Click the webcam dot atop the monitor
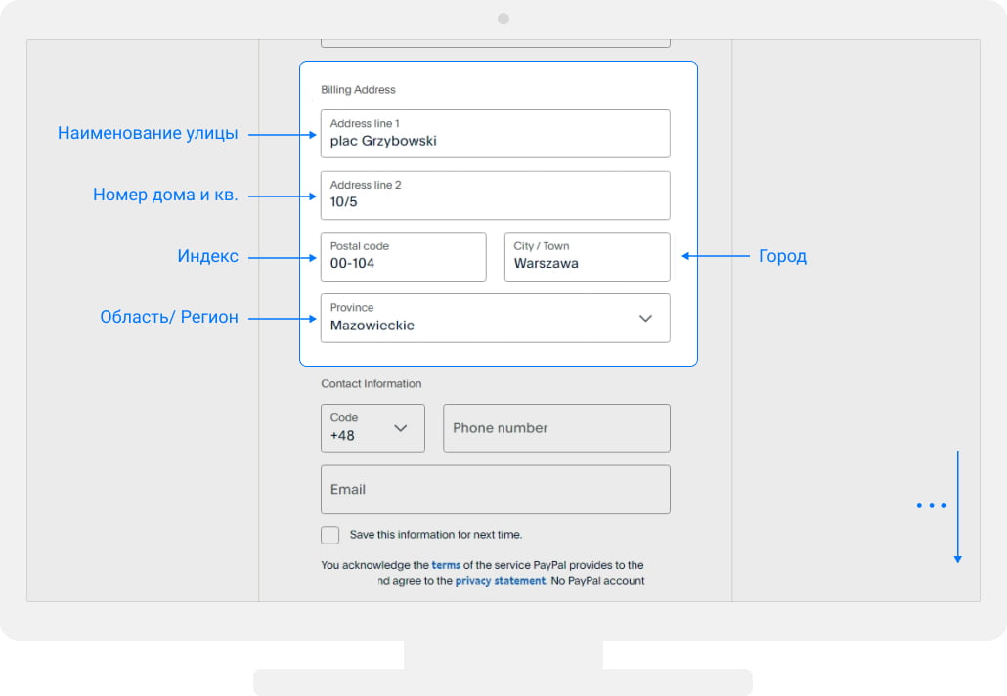This screenshot has width=1007, height=696. [503, 19]
